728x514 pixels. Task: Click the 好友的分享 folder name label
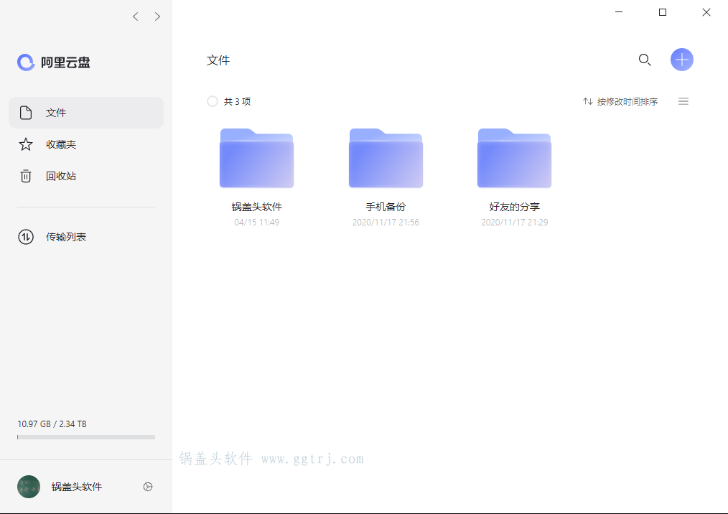515,207
